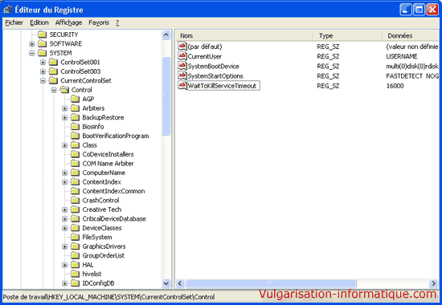Select the GroupOrderList folder icon
442x305 pixels.
click(x=76, y=255)
